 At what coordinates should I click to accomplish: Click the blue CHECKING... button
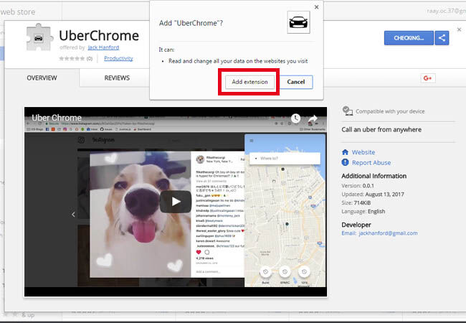(x=409, y=38)
